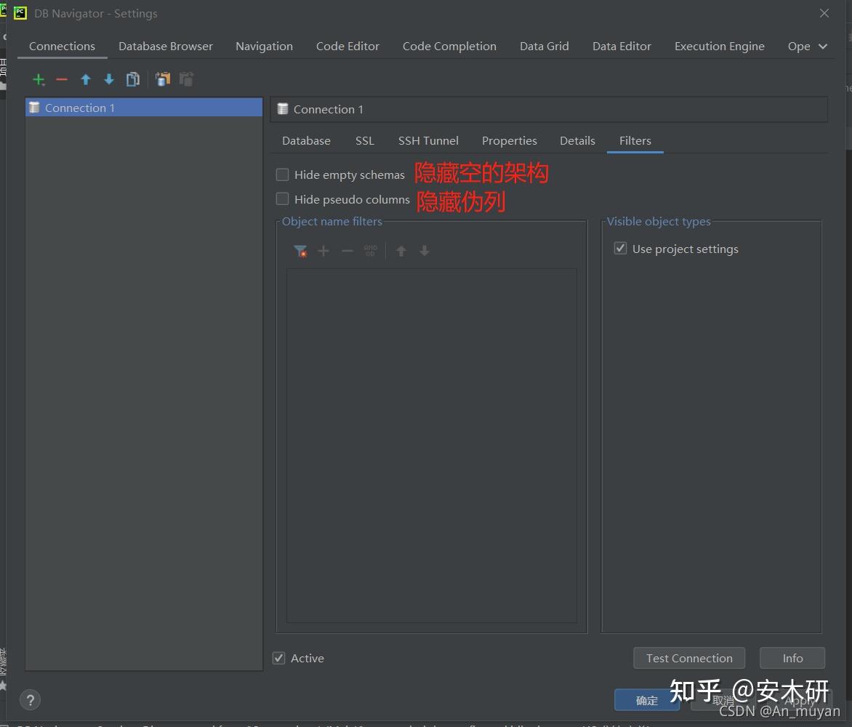852x727 pixels.
Task: Paste connection from clipboard icon in toolbar
Action: tap(186, 79)
